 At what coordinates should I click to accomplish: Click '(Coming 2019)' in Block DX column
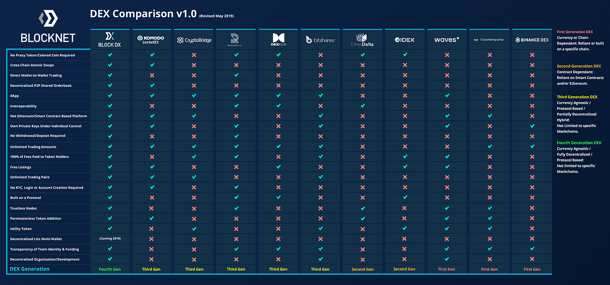(109, 239)
